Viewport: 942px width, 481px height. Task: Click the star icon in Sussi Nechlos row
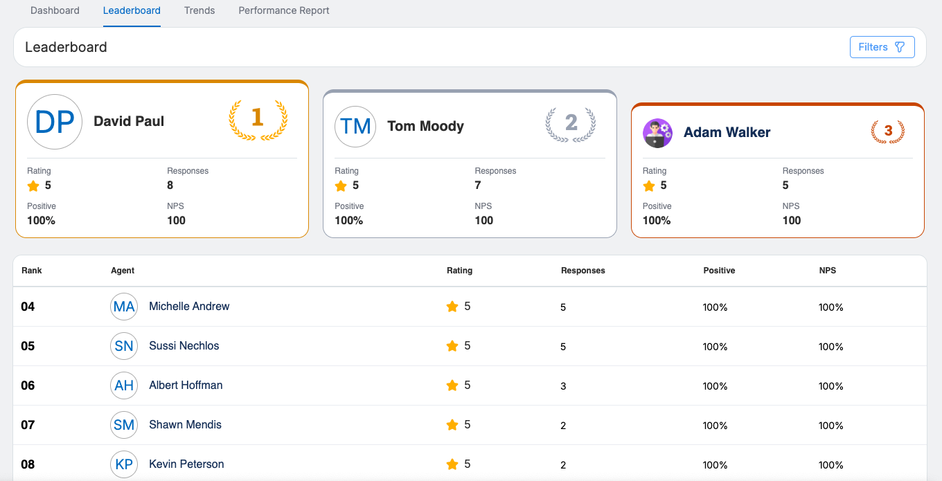pos(452,346)
